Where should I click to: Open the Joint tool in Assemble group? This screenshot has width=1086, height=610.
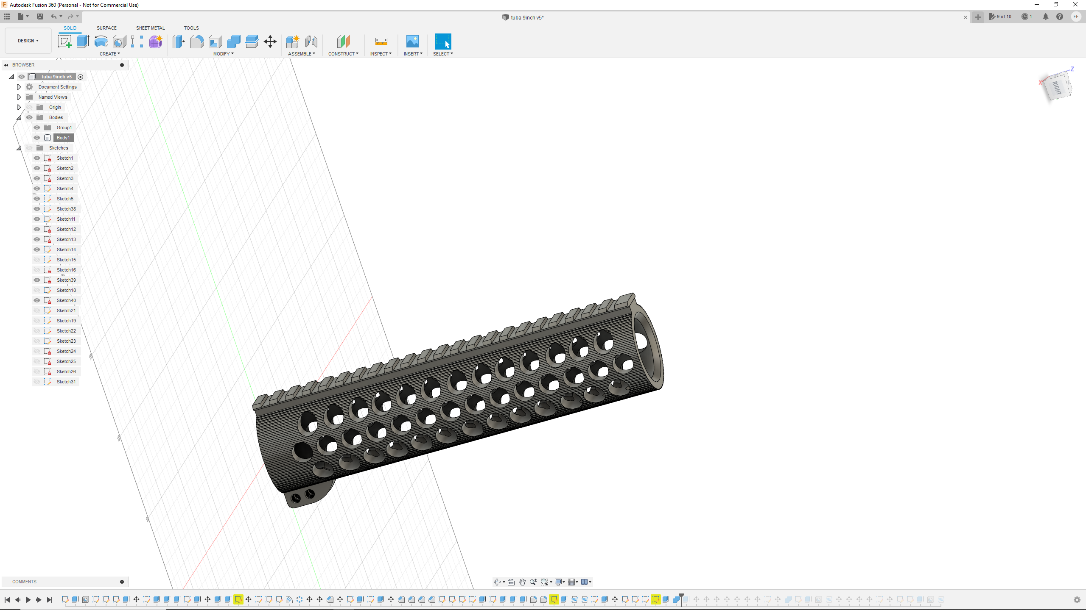(x=311, y=42)
